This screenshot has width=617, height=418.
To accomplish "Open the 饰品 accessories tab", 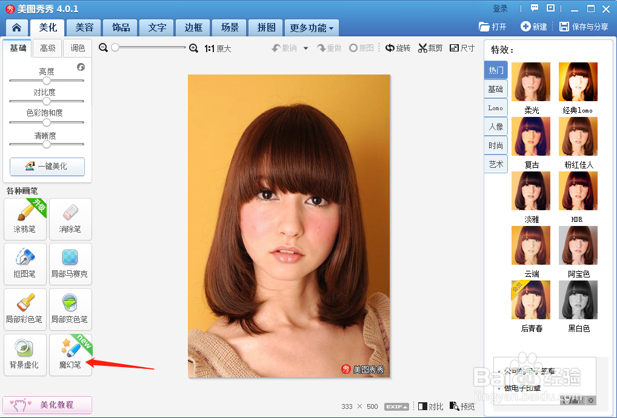I will [121, 27].
